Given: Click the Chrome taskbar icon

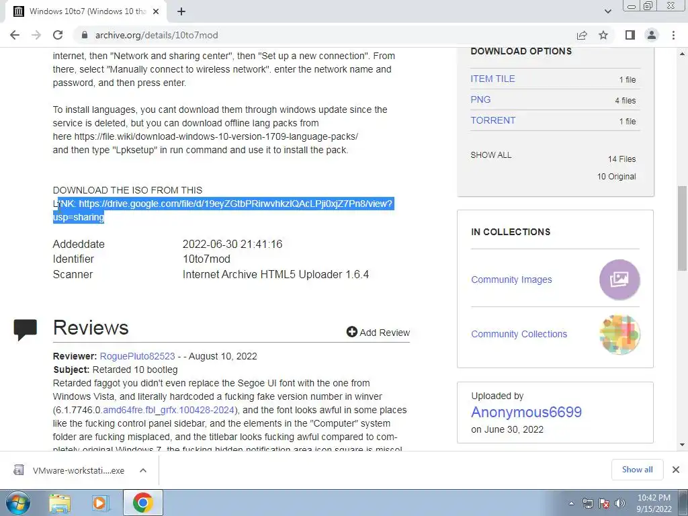Looking at the screenshot, I should 142,503.
